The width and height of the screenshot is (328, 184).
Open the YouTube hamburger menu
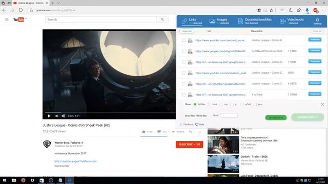pos(7,19)
